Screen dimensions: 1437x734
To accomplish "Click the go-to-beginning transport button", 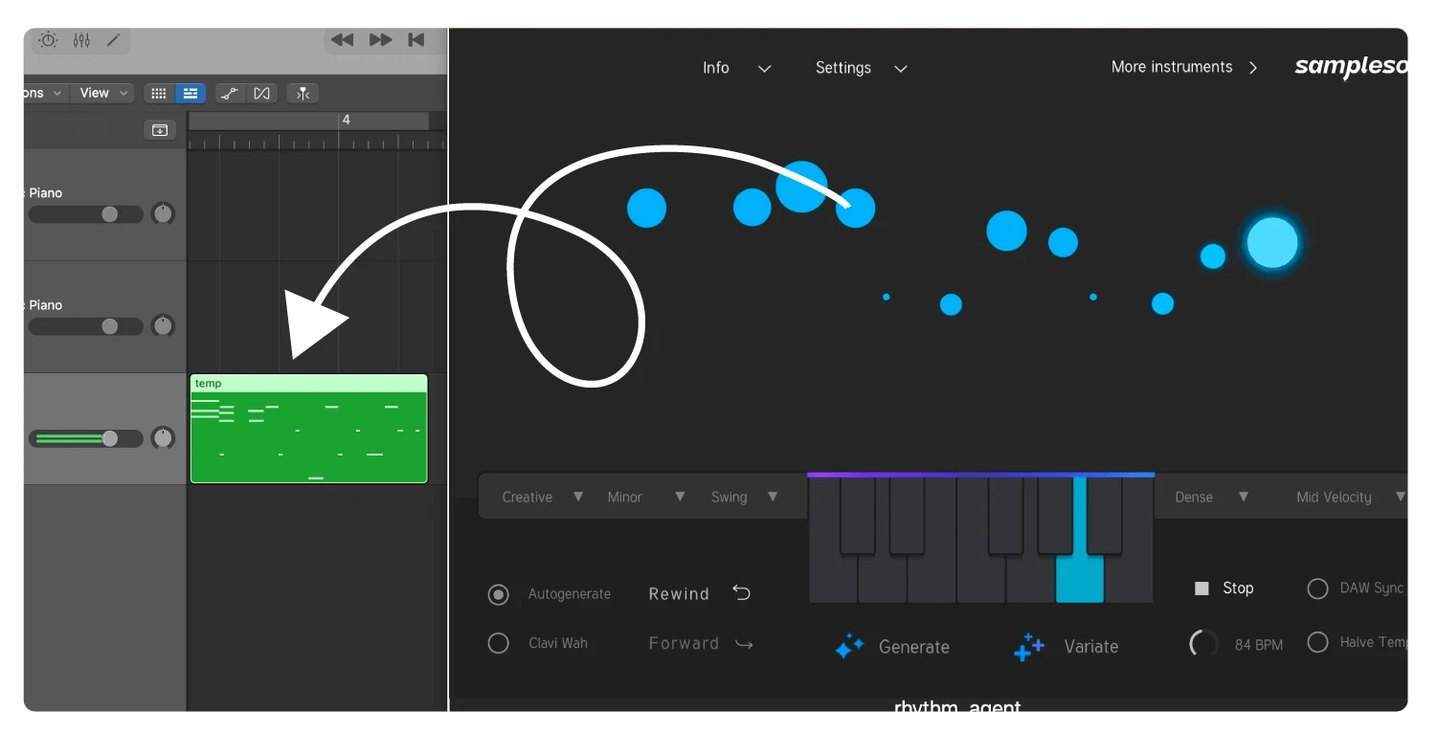I will [x=416, y=40].
